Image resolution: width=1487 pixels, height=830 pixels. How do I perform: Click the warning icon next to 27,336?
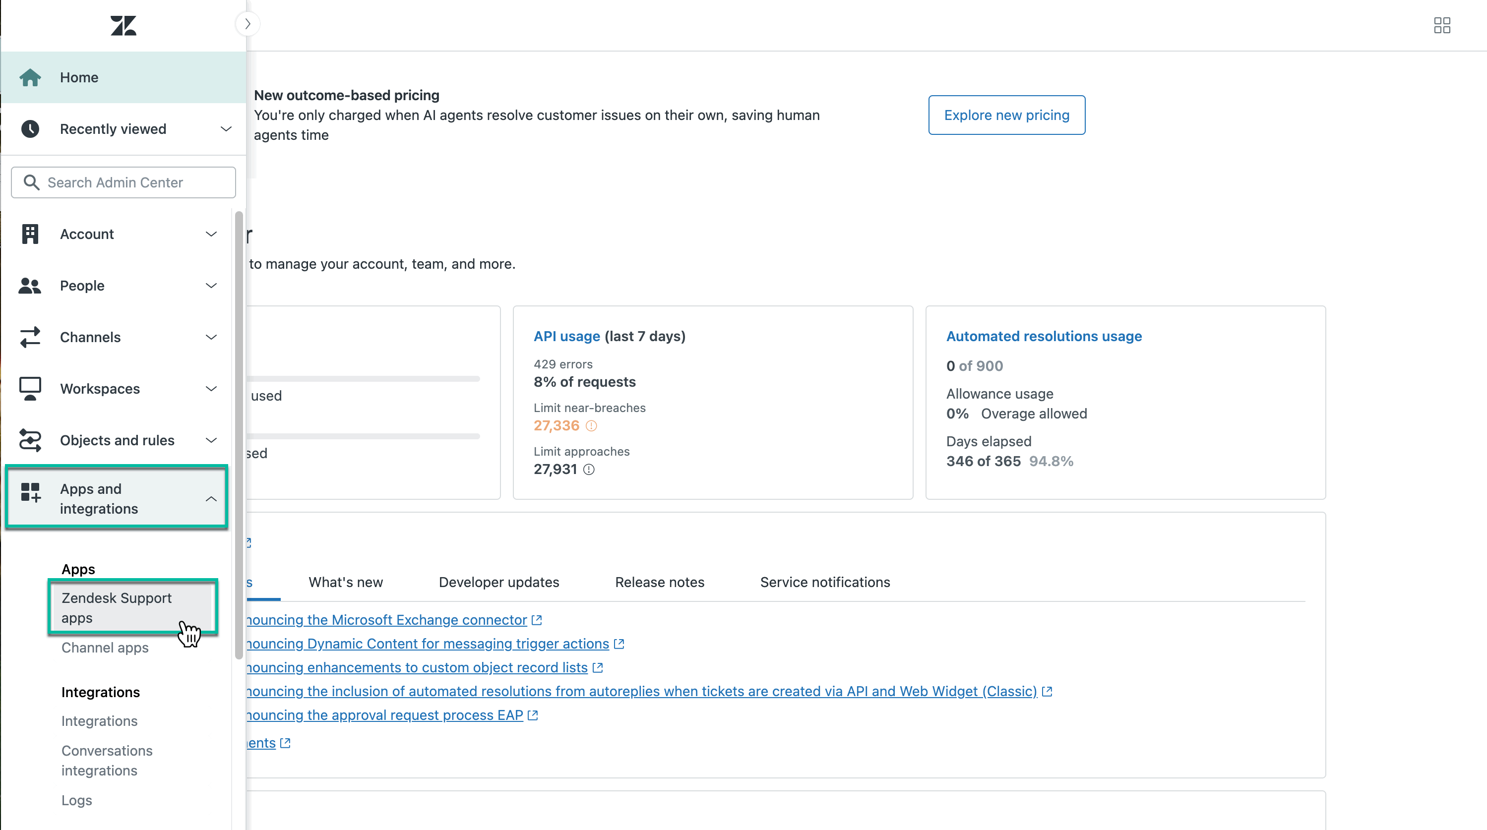(x=591, y=425)
